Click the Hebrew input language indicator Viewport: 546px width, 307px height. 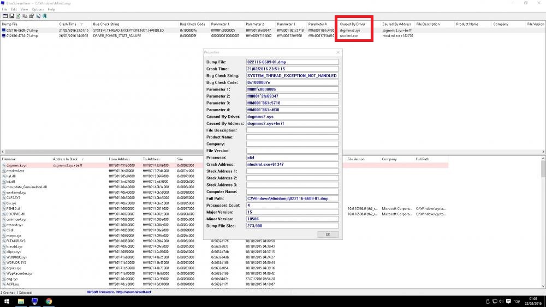pyautogui.click(x=517, y=302)
